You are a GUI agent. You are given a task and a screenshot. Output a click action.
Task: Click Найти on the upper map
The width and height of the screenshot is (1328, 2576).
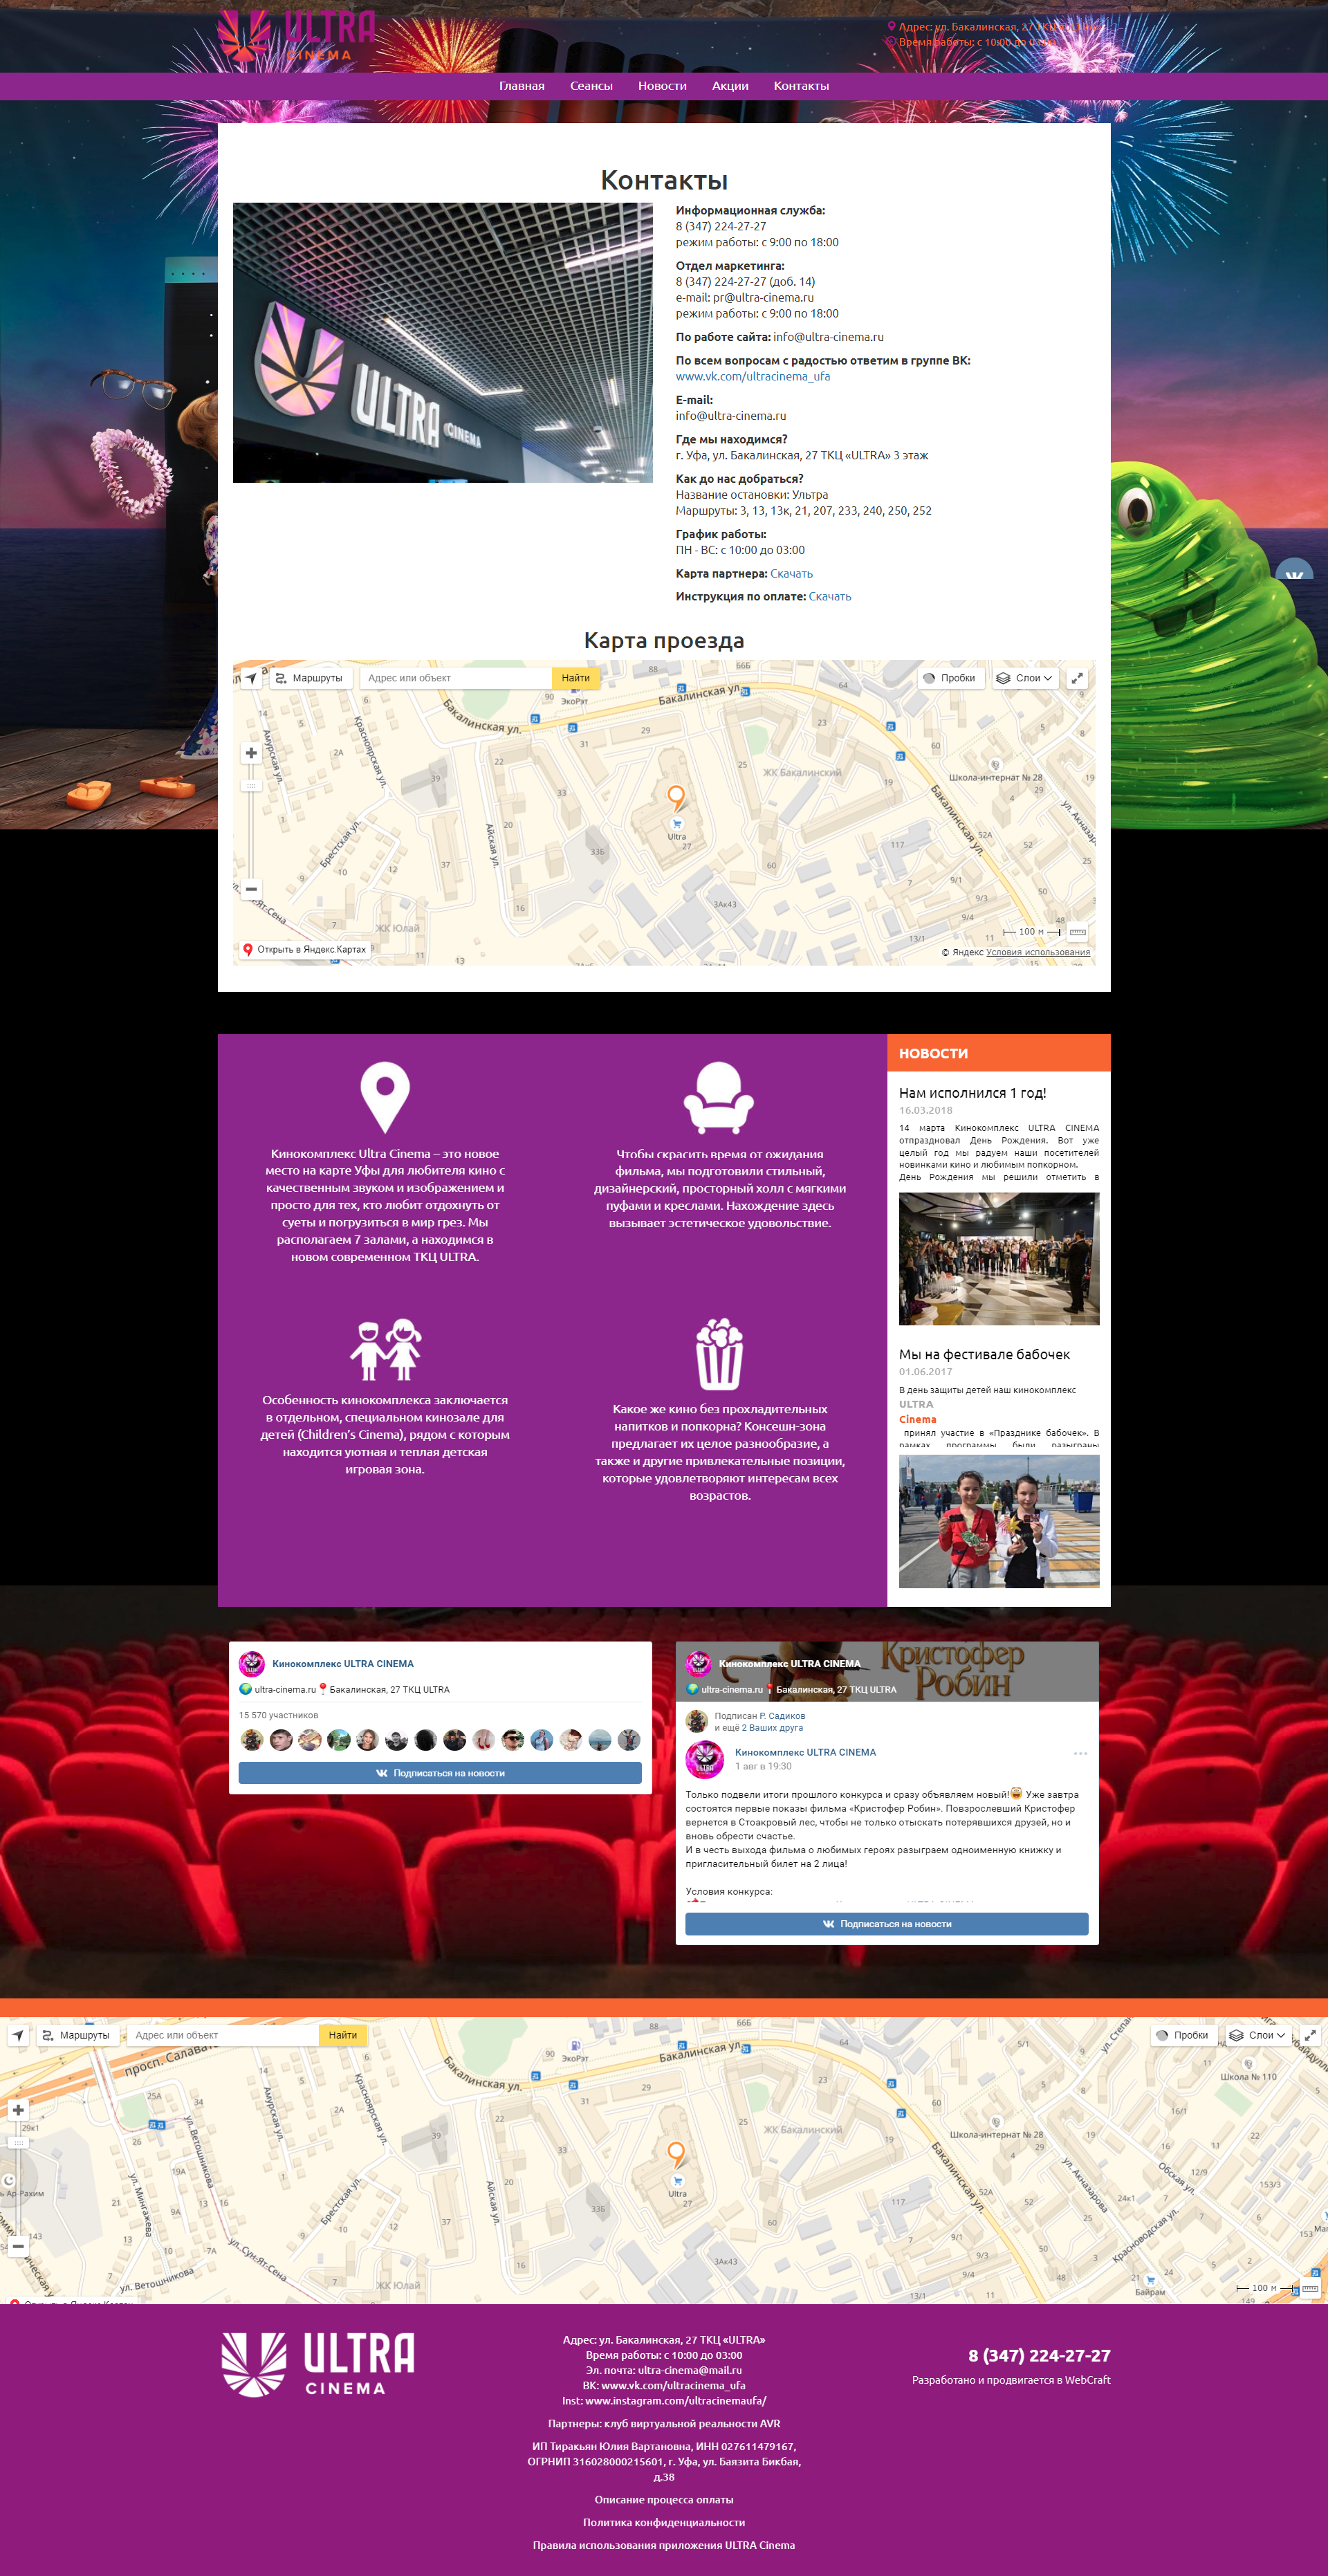coord(575,678)
